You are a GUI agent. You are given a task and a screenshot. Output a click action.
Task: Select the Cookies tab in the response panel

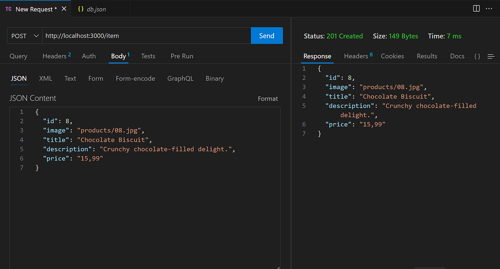392,56
